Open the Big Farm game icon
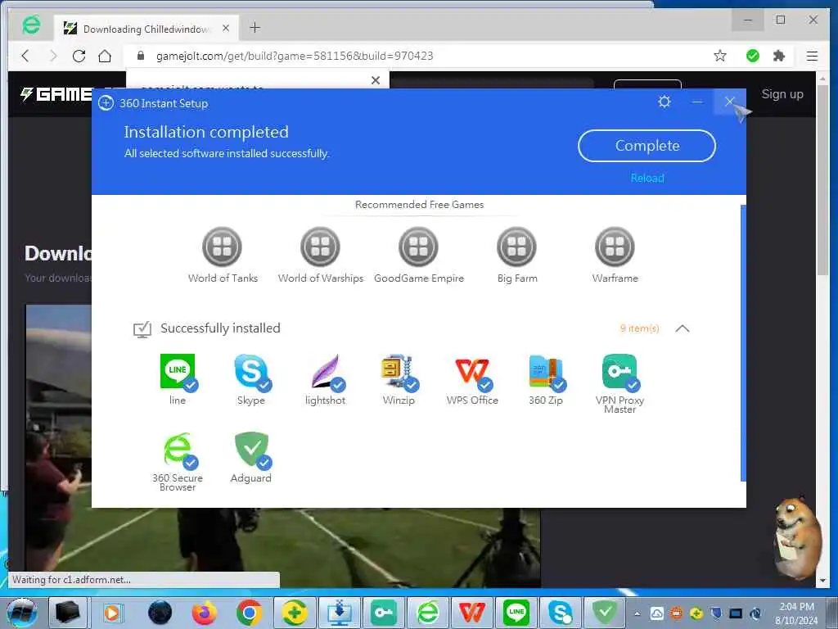Viewport: 838px width, 629px height. (x=516, y=247)
